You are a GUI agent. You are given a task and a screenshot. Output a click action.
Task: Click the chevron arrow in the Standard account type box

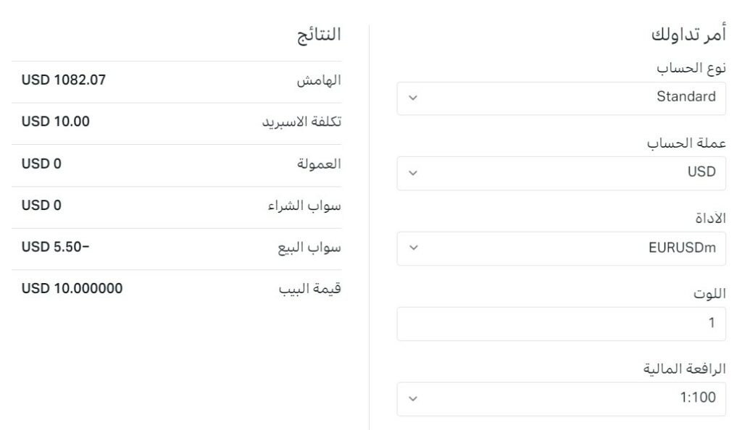tap(413, 97)
